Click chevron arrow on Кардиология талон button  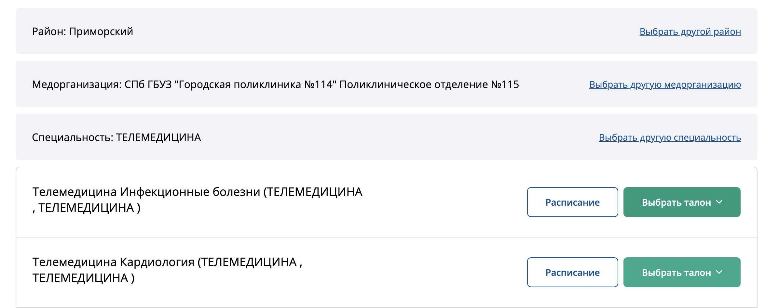point(719,272)
